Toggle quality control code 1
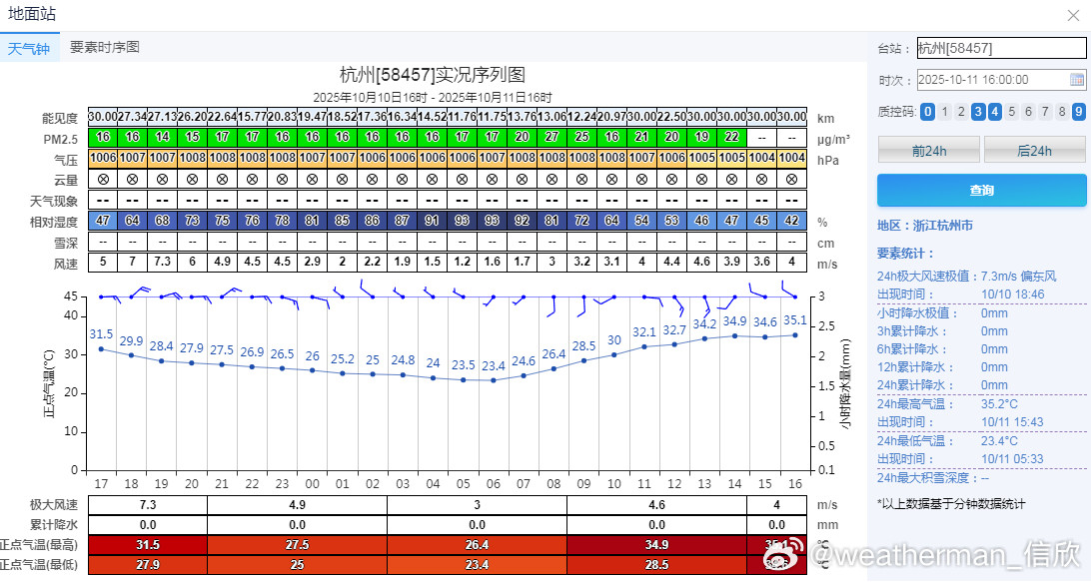 coord(944,111)
